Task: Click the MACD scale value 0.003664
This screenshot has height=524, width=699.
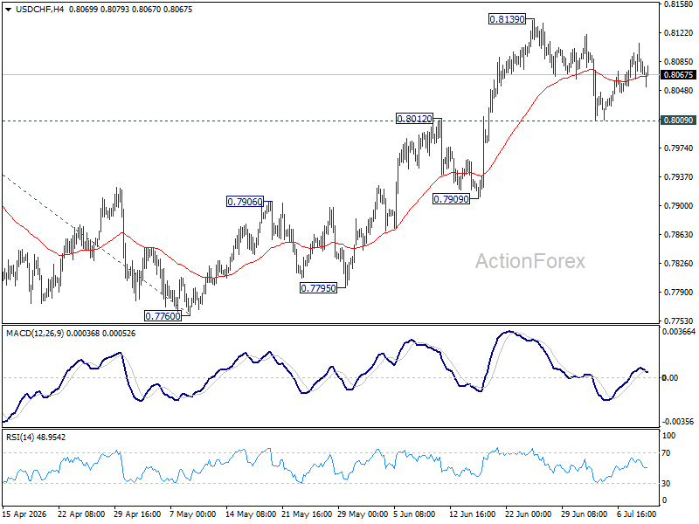Action: pos(679,332)
